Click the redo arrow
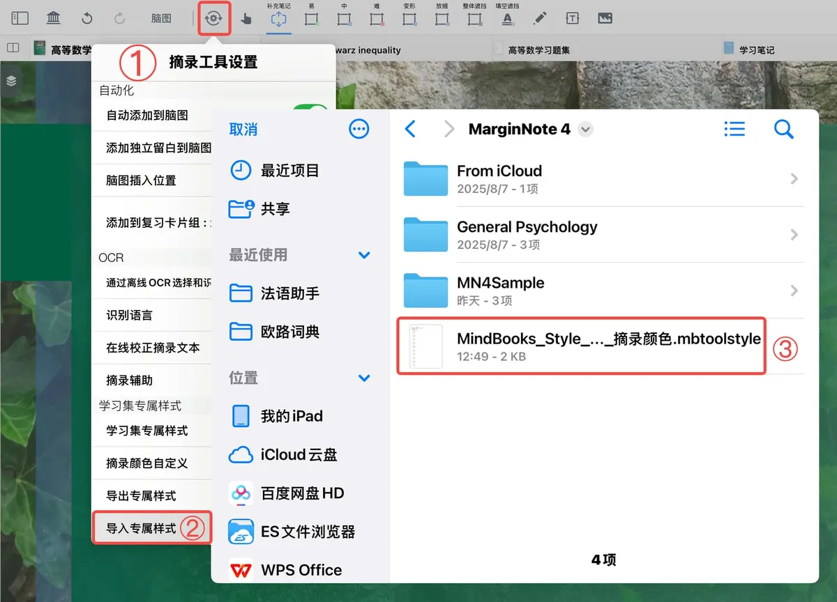Image resolution: width=837 pixels, height=602 pixels. [x=119, y=19]
